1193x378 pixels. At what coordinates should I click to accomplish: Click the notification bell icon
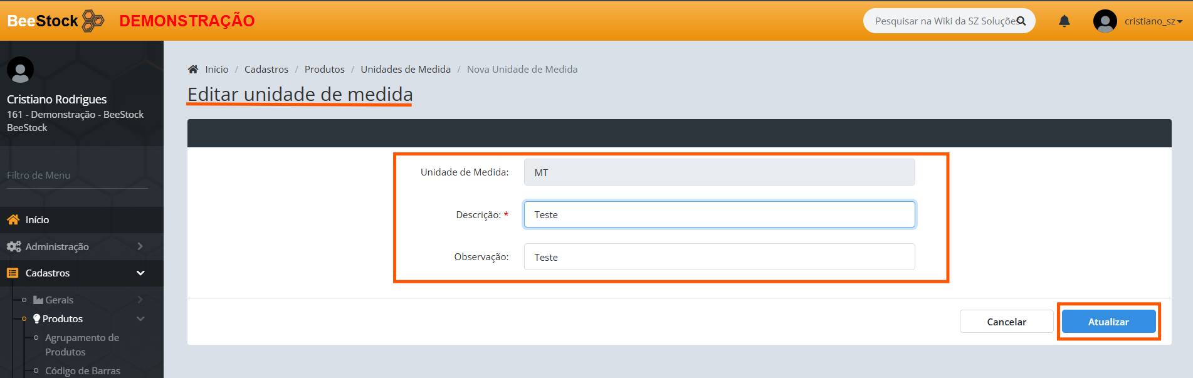[x=1064, y=21]
